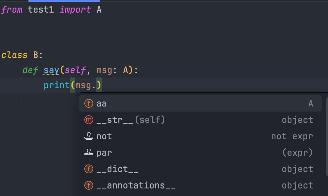Click the completion popup scrollbar
Viewport: 328px width, 196px height.
[327, 135]
